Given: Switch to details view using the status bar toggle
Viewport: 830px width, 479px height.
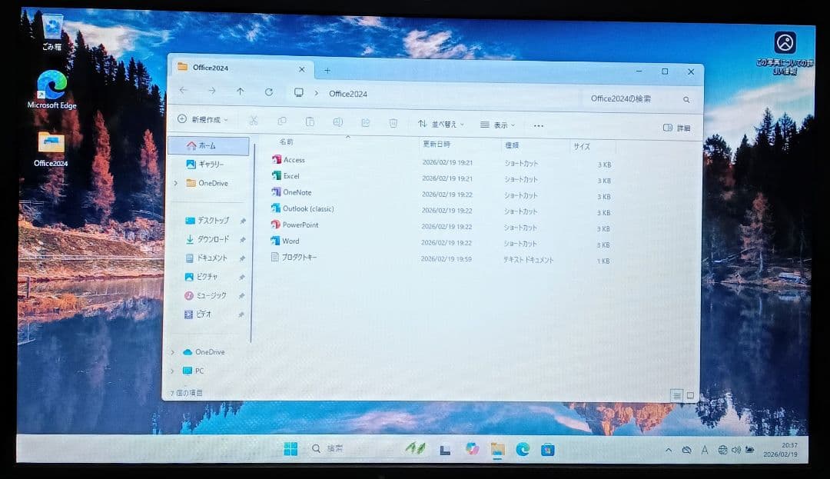Looking at the screenshot, I should 677,394.
